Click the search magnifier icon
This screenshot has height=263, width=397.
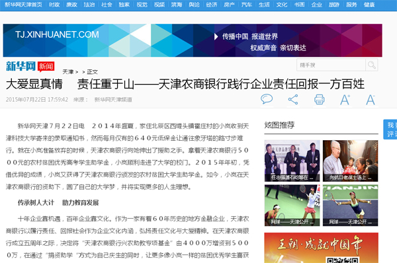pos(372,65)
